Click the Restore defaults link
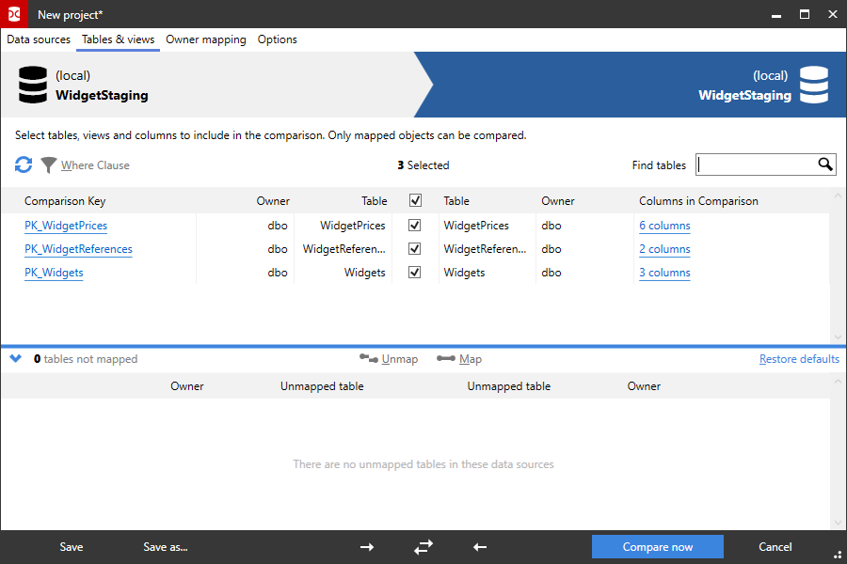This screenshot has width=847, height=564. click(799, 358)
